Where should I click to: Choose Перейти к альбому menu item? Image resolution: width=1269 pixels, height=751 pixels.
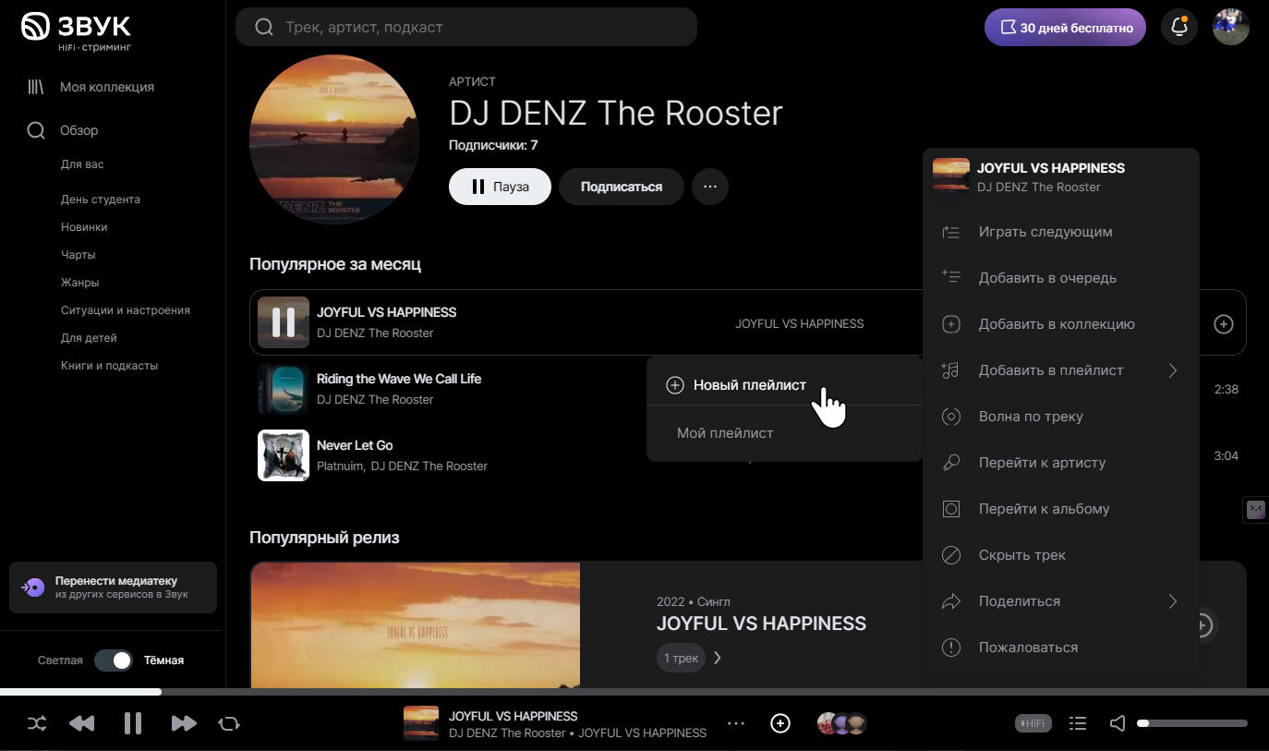point(1061,509)
